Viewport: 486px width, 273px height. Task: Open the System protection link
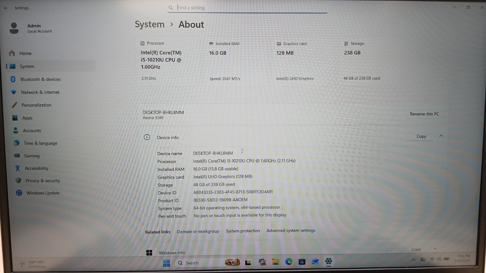[x=243, y=231]
